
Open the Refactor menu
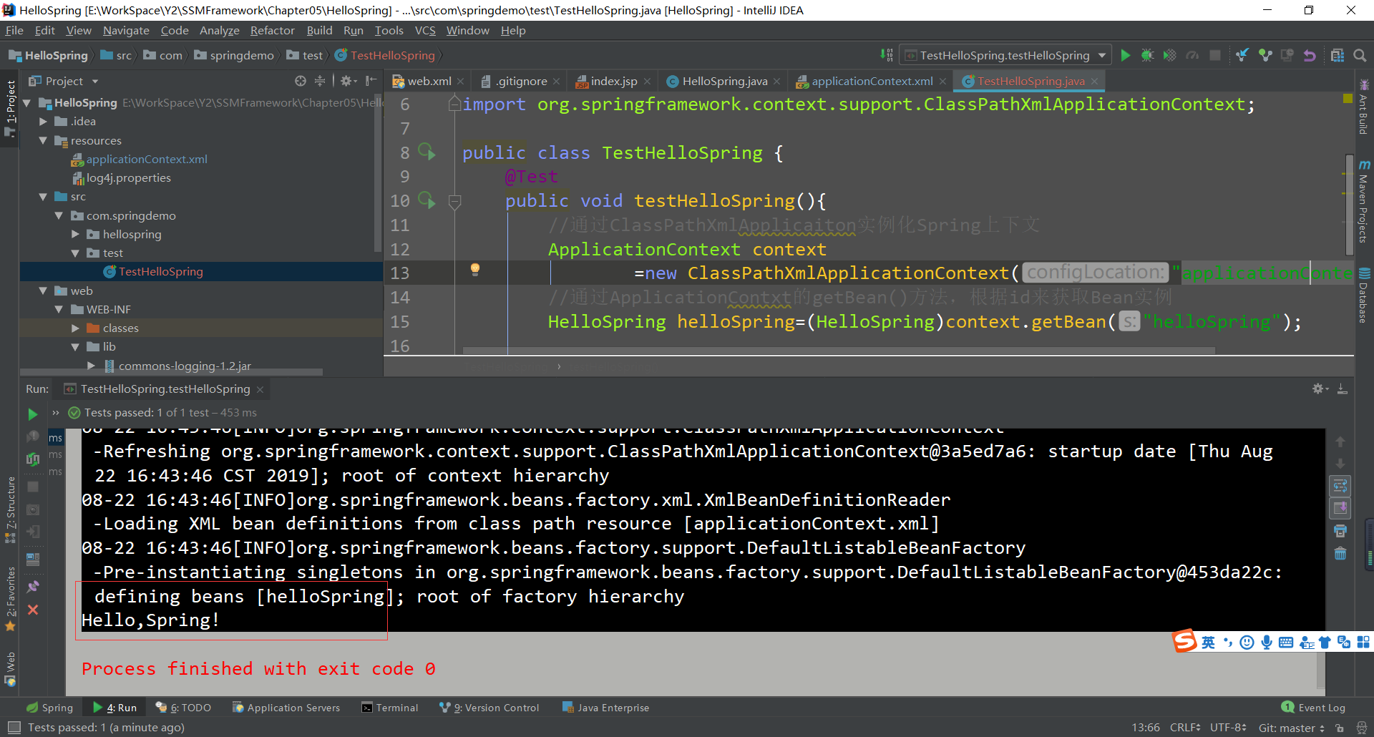(x=272, y=30)
